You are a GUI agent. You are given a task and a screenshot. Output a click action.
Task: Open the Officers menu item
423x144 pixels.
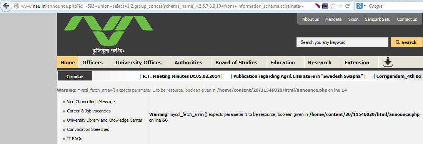click(x=93, y=62)
